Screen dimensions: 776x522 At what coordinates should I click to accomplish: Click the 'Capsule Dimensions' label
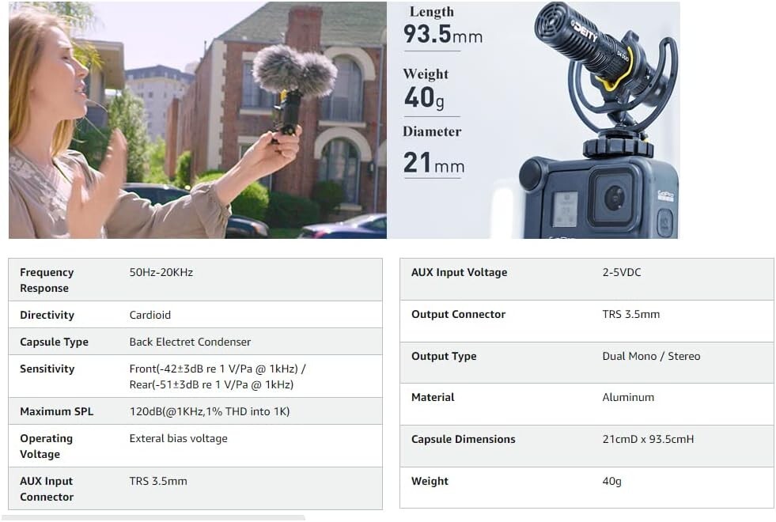click(x=464, y=440)
